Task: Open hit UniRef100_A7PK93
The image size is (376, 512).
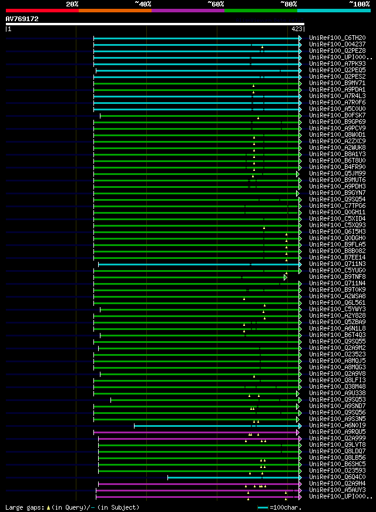Action: point(337,63)
